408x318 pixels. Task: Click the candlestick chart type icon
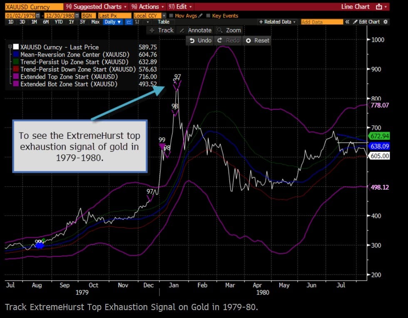coord(137,22)
